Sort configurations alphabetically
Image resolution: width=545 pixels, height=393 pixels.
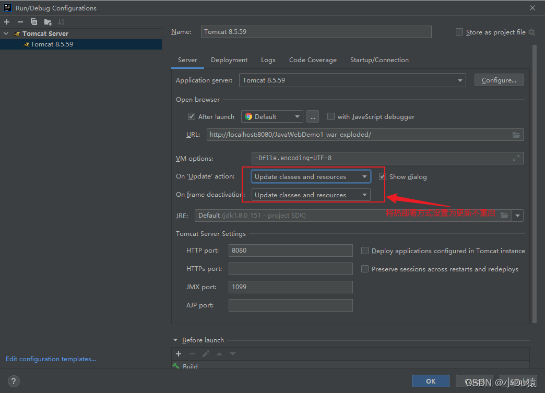coord(61,22)
